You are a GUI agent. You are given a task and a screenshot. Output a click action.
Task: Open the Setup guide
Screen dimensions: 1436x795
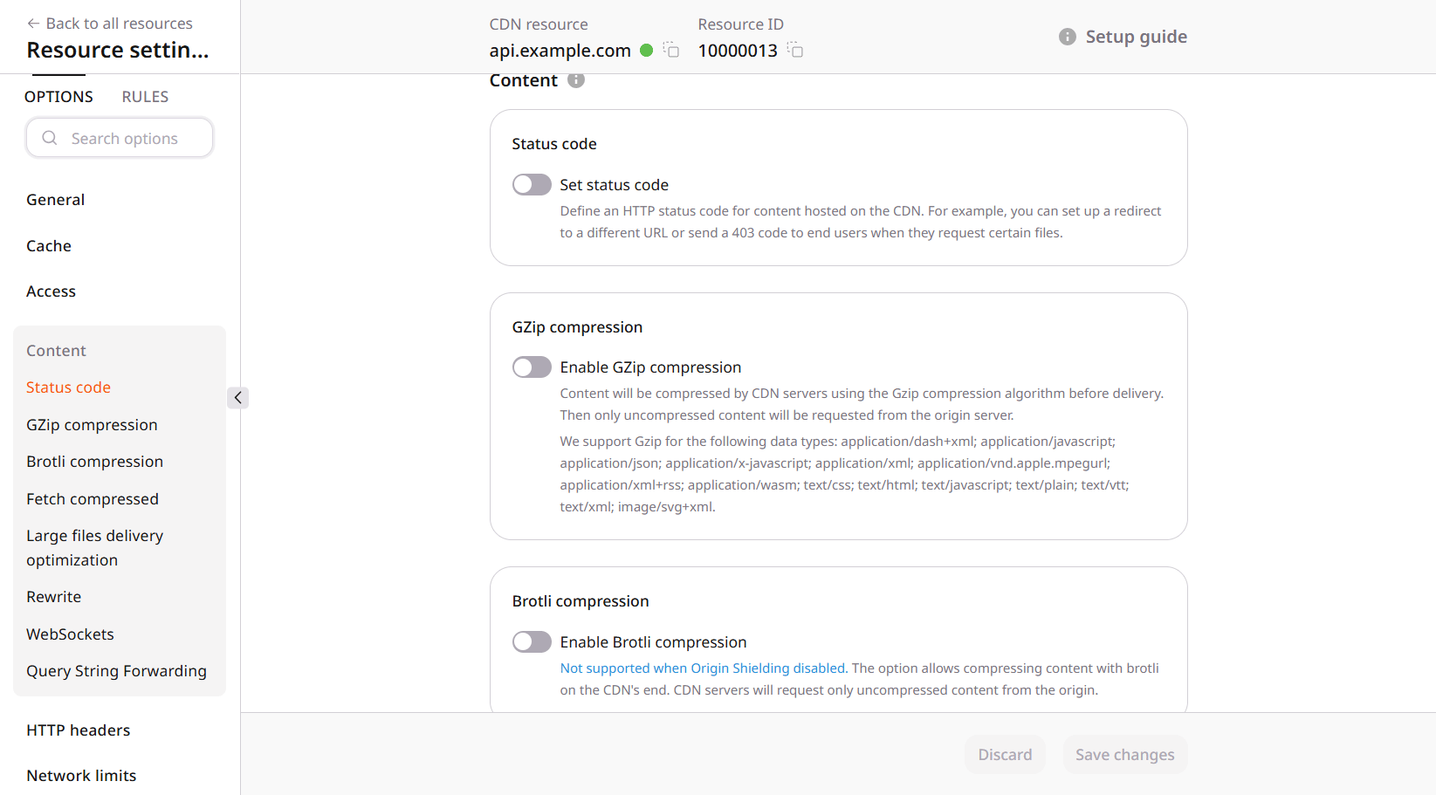point(1136,37)
